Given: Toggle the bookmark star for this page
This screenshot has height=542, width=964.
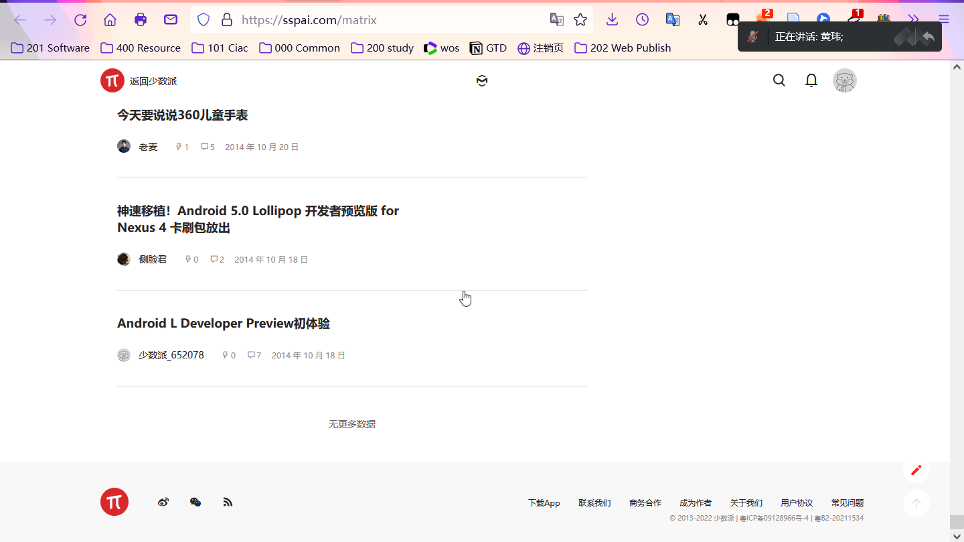Looking at the screenshot, I should tap(580, 19).
